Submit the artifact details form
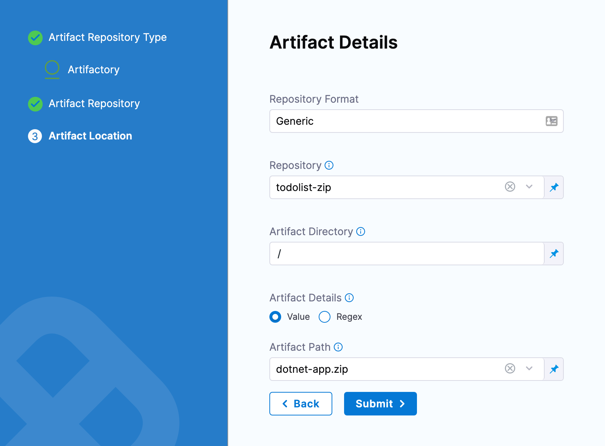 380,404
